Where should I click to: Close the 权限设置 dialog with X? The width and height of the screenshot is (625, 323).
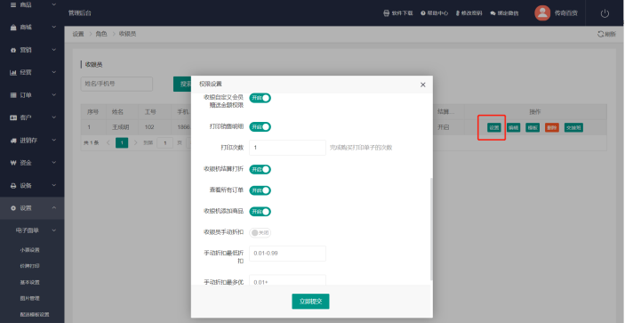(423, 85)
